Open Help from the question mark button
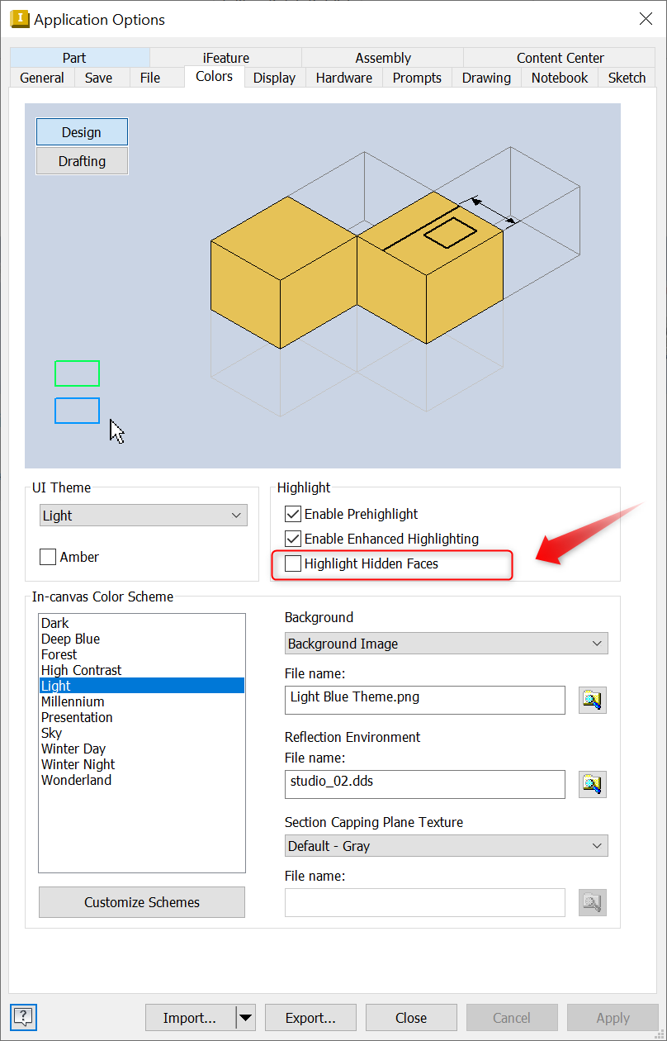Screen dimensions: 667x1041 tap(23, 1017)
